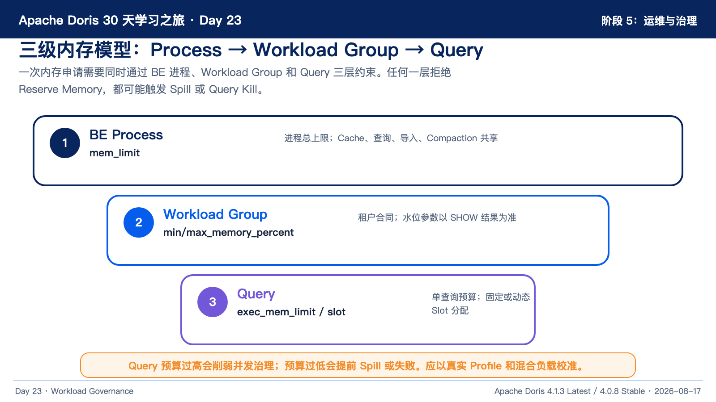Click the description '单查询预算；固定或动态'
Viewport: 716px width, 402px height.
(x=481, y=297)
